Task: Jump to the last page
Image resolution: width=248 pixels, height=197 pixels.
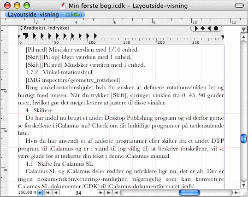Action: tap(109, 192)
